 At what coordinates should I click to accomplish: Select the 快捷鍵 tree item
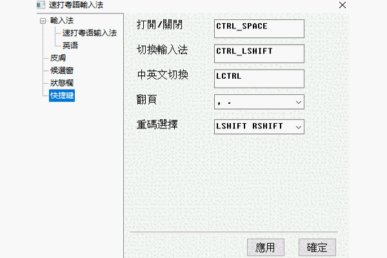(62, 95)
